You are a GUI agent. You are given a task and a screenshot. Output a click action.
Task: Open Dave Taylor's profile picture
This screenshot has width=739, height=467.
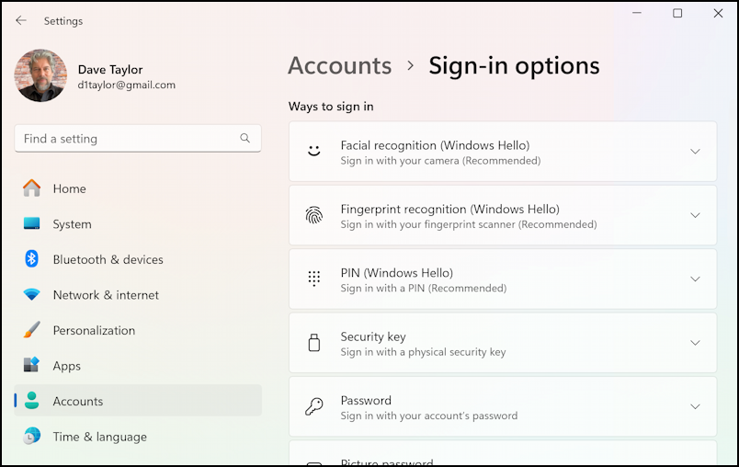pos(40,75)
